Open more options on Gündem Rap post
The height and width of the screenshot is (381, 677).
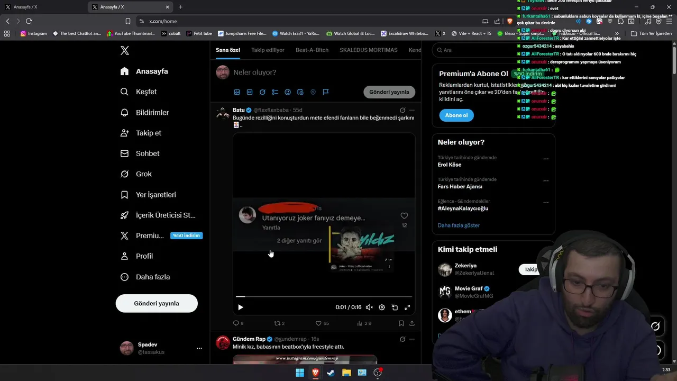pyautogui.click(x=412, y=339)
